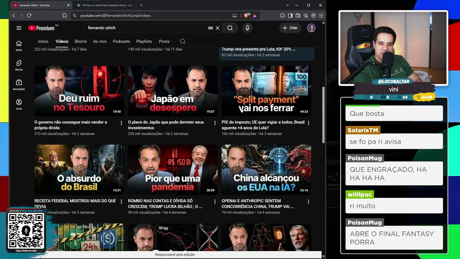This screenshot has height=259, width=460.
Task: Toggle the browser sidebar panel
Action: [x=290, y=15]
